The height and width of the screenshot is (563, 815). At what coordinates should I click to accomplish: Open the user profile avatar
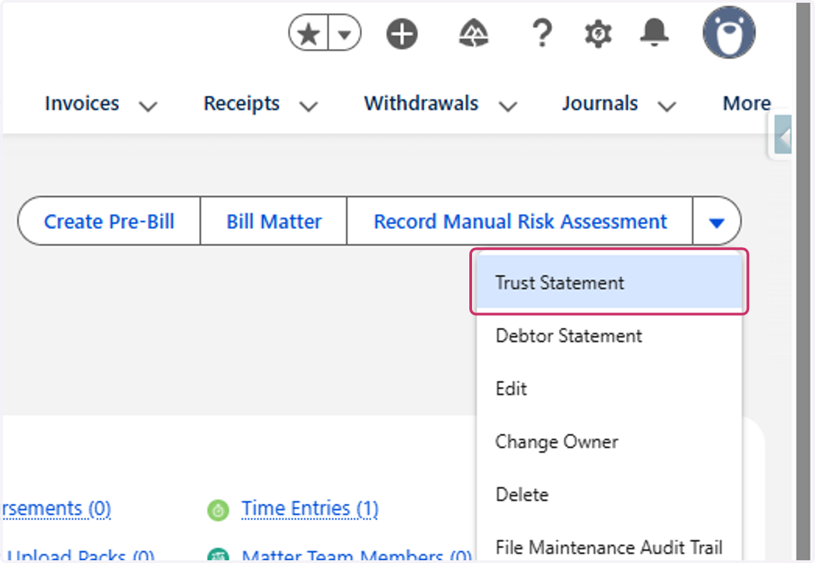point(729,33)
